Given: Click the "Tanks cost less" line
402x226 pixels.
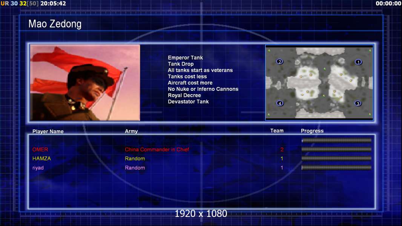Looking at the screenshot, I should click(187, 76).
